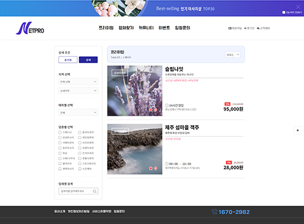Open the 테마별 선택 theme dropdown
The image size is (304, 224).
point(78,112)
